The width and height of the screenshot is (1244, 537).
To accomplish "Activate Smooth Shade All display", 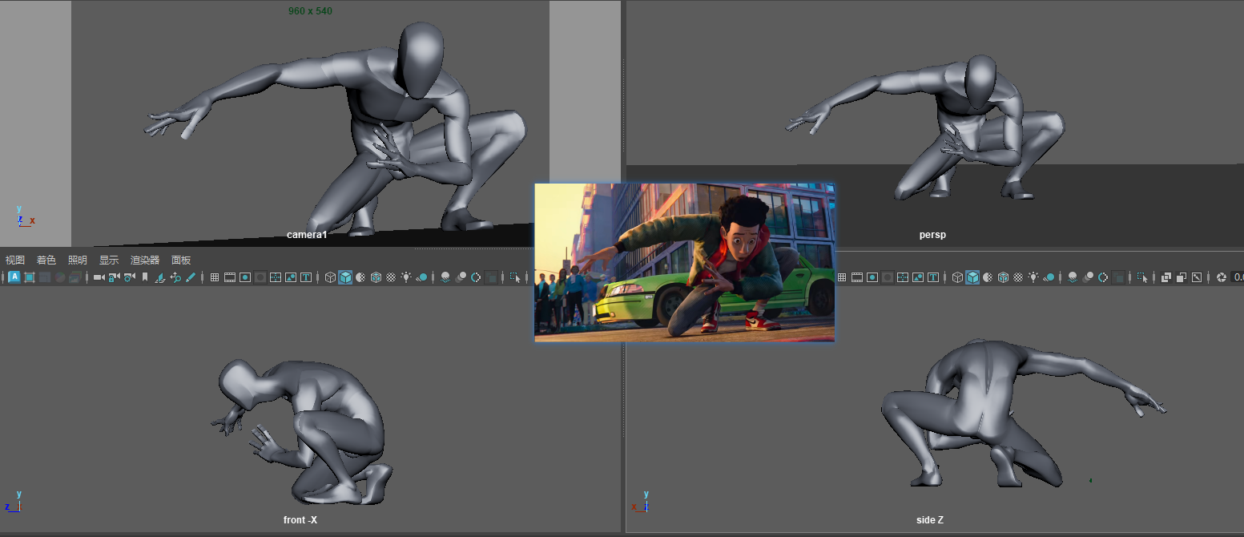I will pos(345,277).
